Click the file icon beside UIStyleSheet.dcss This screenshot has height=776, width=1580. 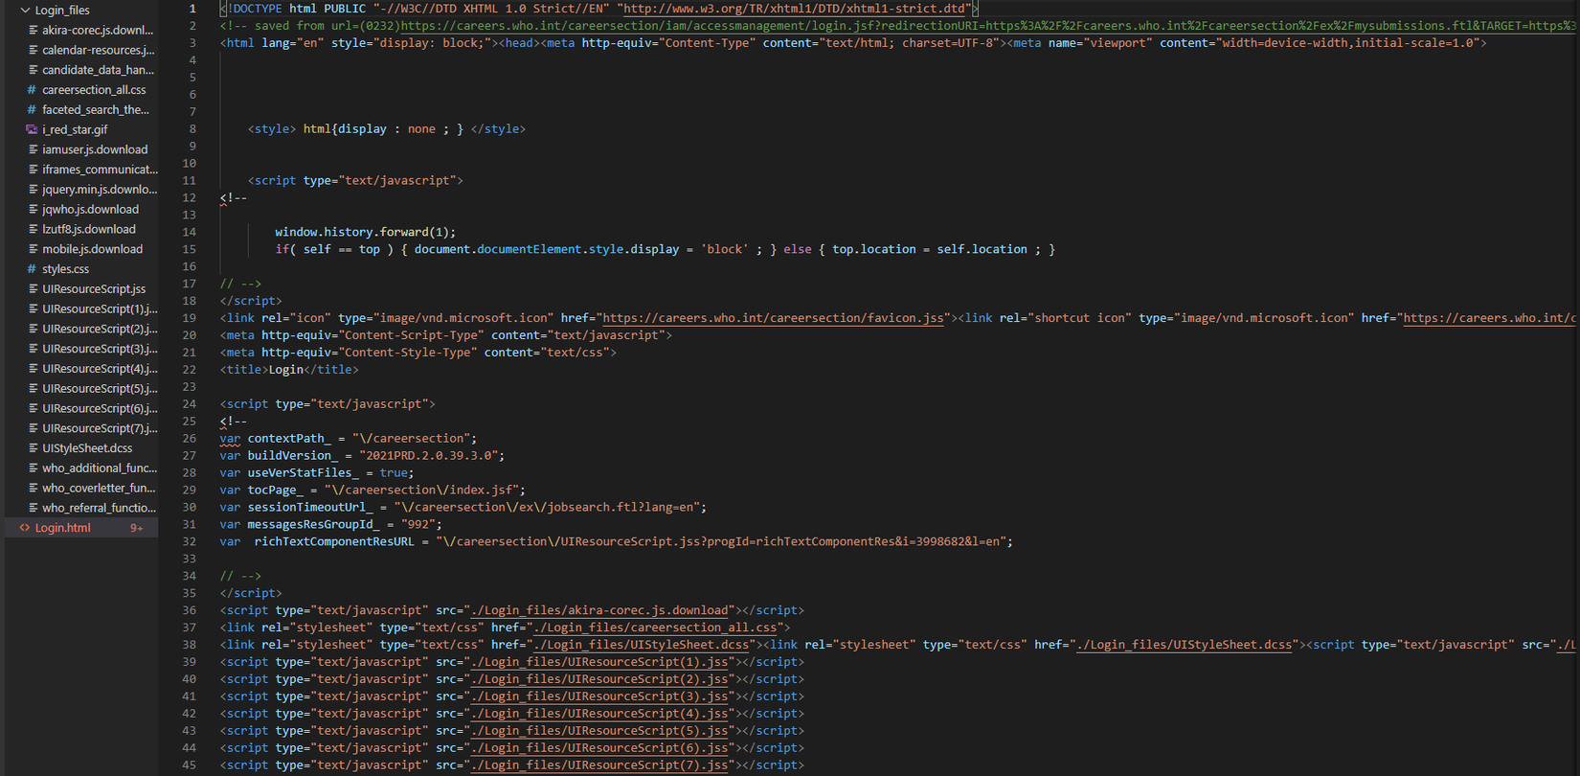click(34, 448)
